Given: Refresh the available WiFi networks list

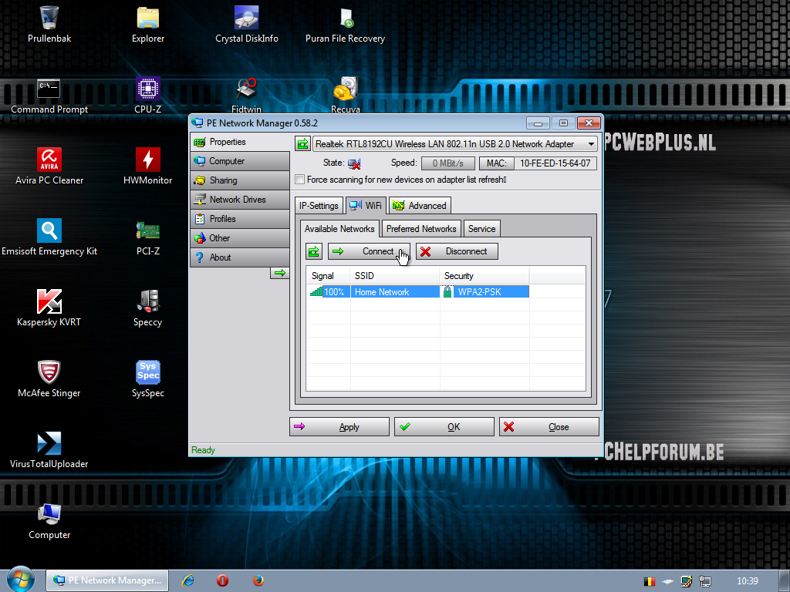Looking at the screenshot, I should point(314,251).
